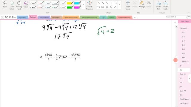This screenshot has height=107, width=191.
Task: Open the Eraser options dropdown arrow
Action: (26, 9)
